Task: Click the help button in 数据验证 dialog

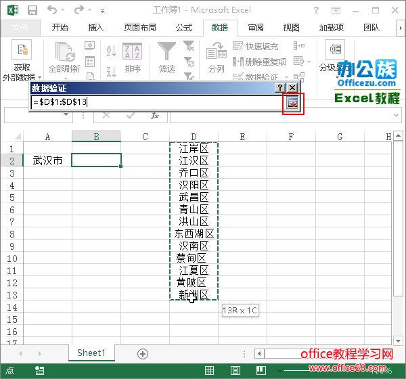Action: click(x=280, y=88)
